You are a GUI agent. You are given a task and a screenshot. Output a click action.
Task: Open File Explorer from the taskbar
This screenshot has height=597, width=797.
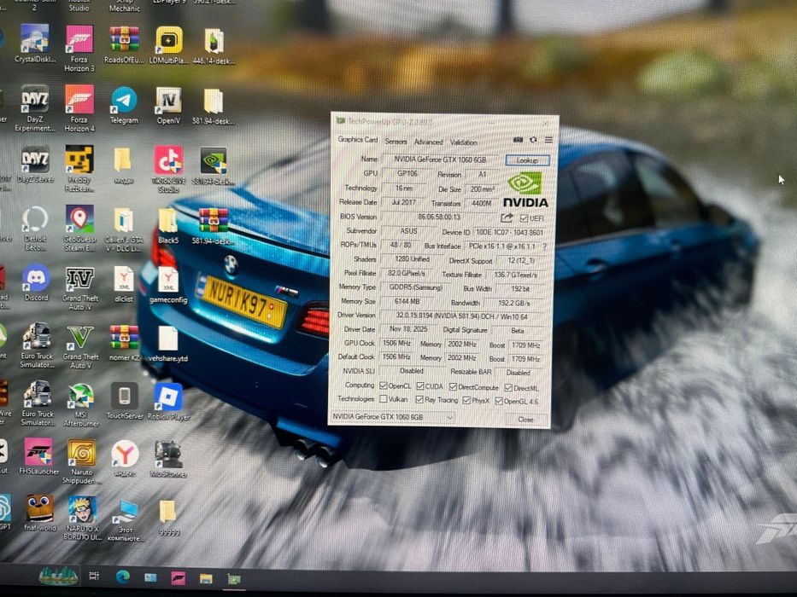(x=206, y=579)
